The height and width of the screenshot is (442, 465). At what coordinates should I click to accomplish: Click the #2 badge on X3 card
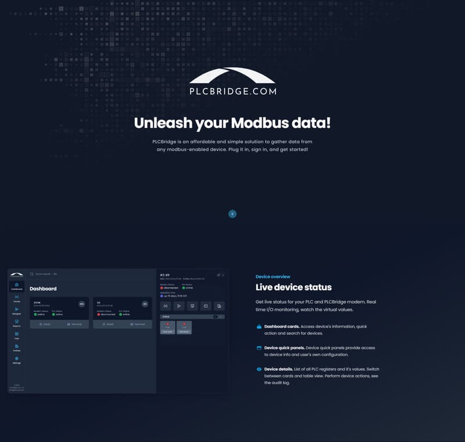click(145, 304)
